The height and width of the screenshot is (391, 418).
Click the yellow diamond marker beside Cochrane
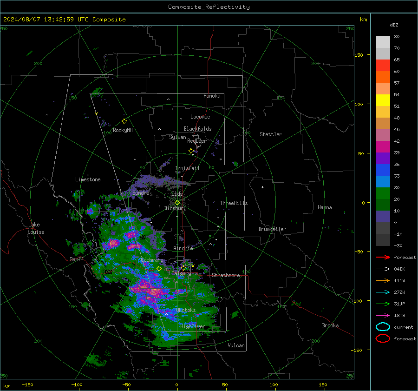coord(159,268)
